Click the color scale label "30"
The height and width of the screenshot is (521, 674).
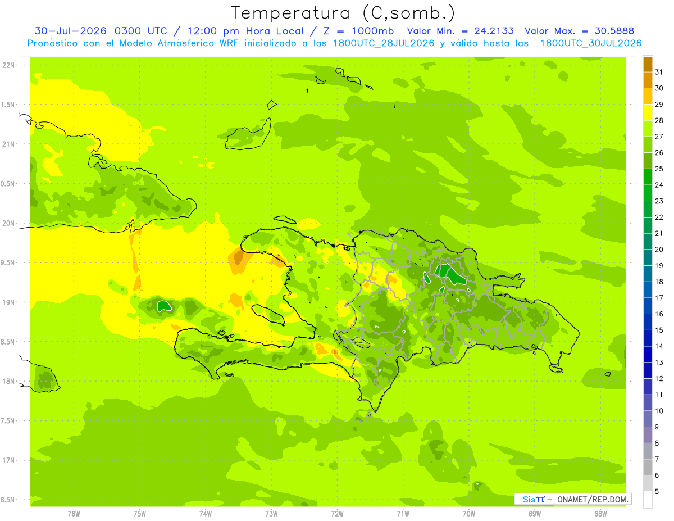pyautogui.click(x=659, y=88)
